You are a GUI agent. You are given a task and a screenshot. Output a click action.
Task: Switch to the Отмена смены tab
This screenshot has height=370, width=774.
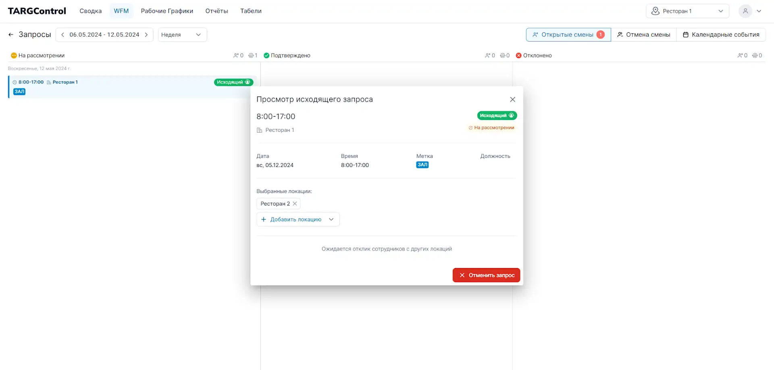pos(644,35)
